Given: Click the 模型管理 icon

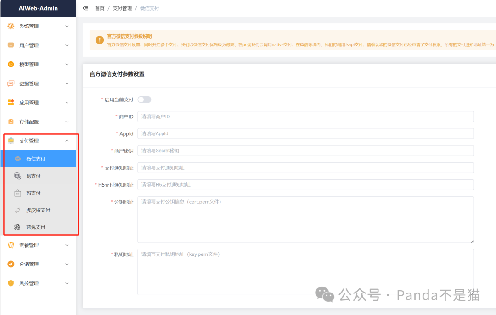Looking at the screenshot, I should pyautogui.click(x=11, y=65).
